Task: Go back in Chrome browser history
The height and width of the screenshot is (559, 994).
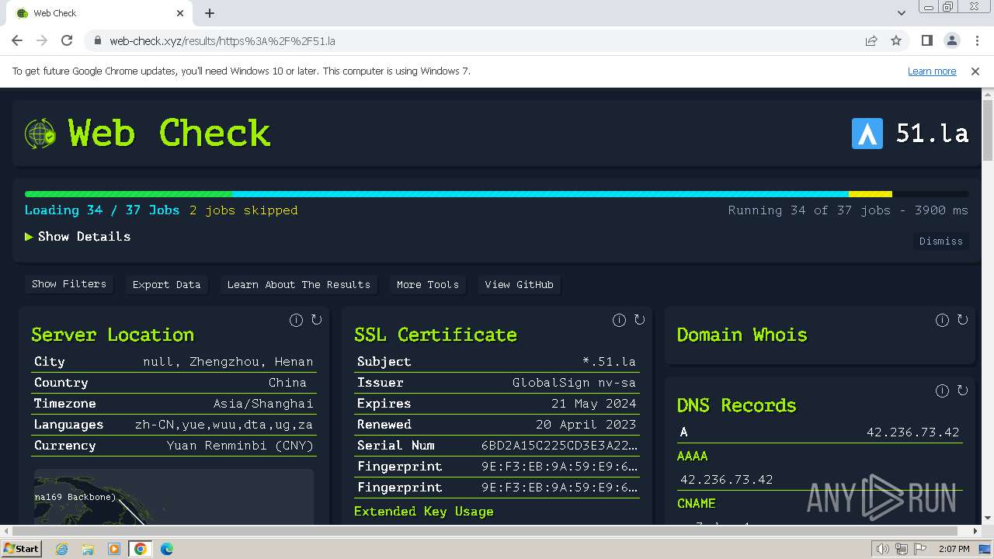Action: click(x=17, y=40)
